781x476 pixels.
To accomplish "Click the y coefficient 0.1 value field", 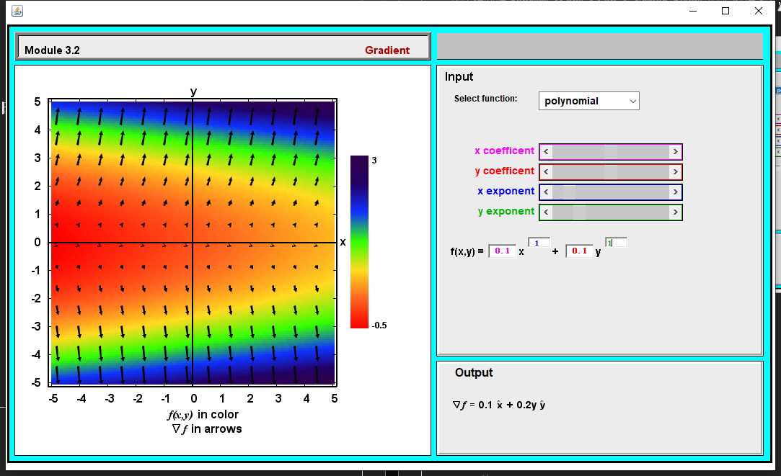I will coord(580,250).
